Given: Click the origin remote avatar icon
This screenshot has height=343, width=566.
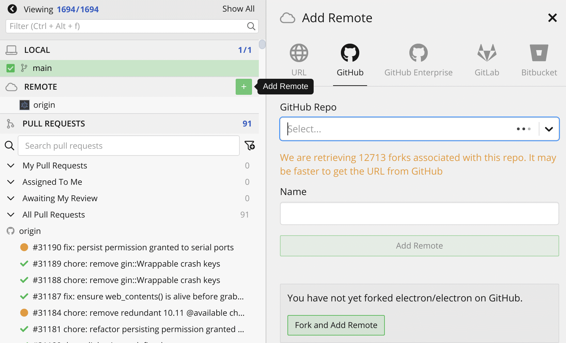Looking at the screenshot, I should 25,105.
